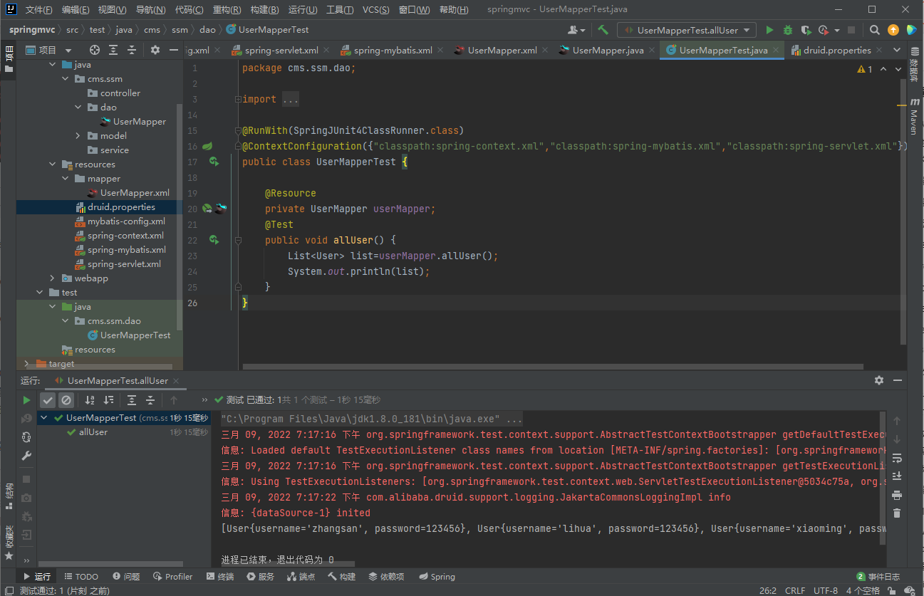Open the Profiler tool window
This screenshot has height=596, width=924.
pos(172,577)
